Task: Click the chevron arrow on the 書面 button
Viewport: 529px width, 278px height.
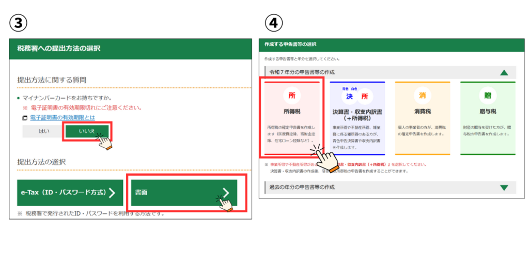Action: [x=226, y=193]
